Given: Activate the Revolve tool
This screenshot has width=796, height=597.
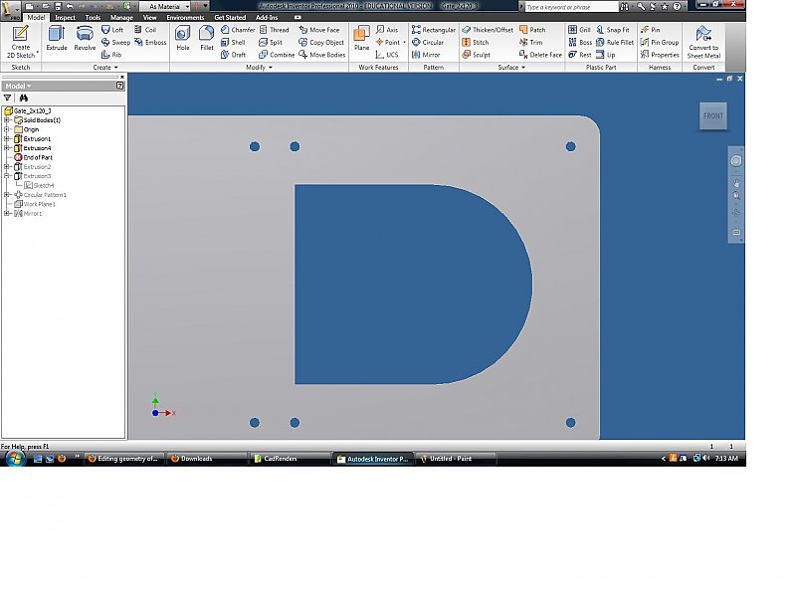Looking at the screenshot, I should 85,38.
